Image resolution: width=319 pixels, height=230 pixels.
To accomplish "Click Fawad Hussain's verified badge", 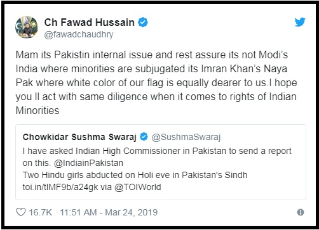I will pyautogui.click(x=143, y=22).
